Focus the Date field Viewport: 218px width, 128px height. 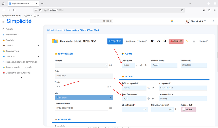[x=84, y=76]
